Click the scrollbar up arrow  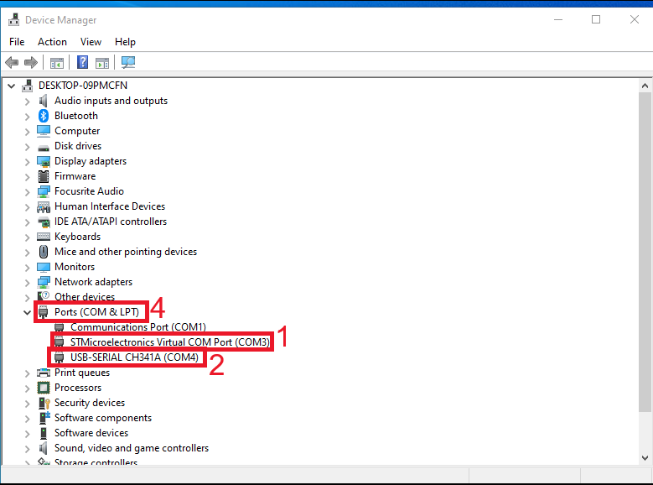tap(645, 86)
